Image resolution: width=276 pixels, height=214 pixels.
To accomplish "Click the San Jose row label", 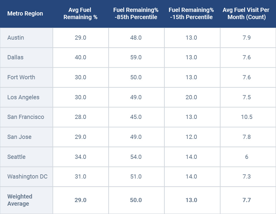I will tap(19, 137).
